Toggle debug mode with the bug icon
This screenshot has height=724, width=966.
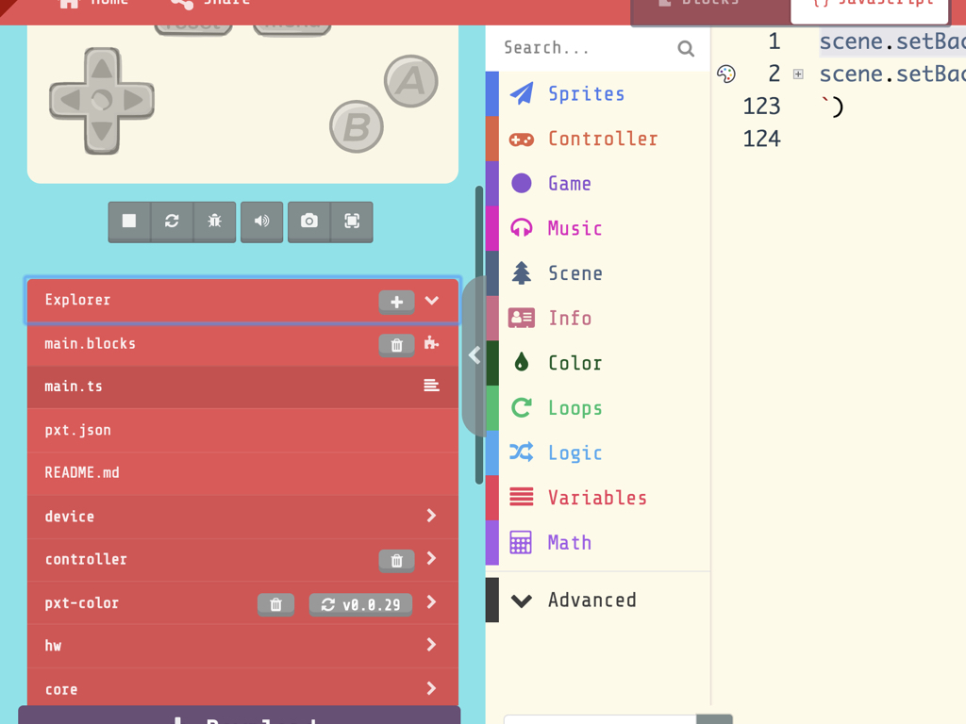214,221
